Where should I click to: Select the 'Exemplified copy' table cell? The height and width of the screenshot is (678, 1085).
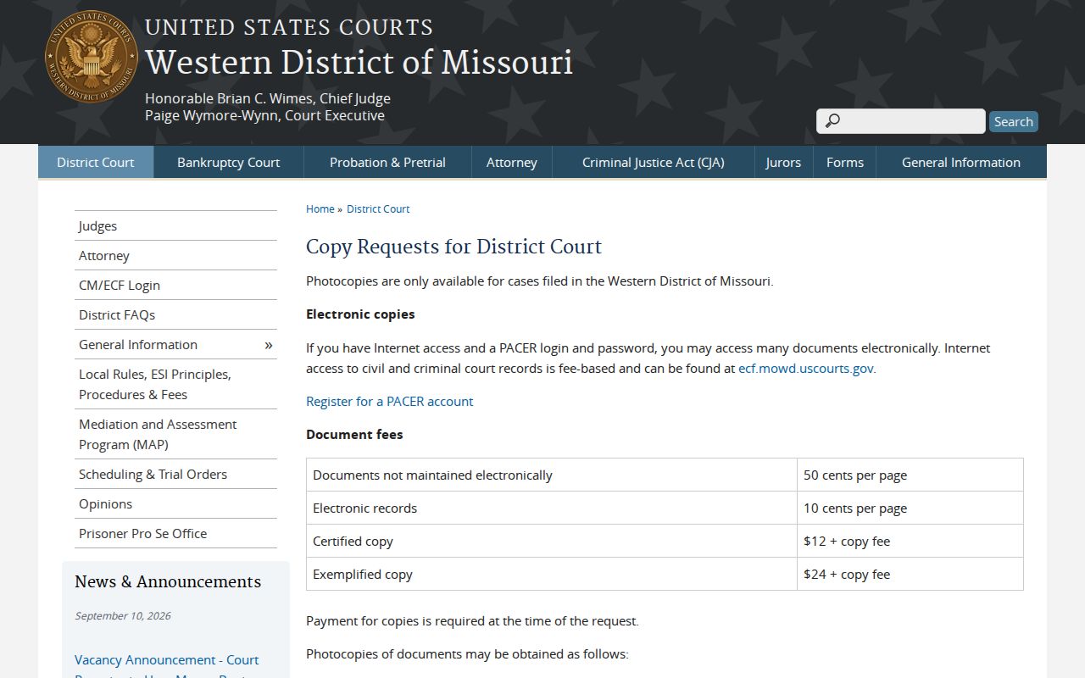pos(552,574)
